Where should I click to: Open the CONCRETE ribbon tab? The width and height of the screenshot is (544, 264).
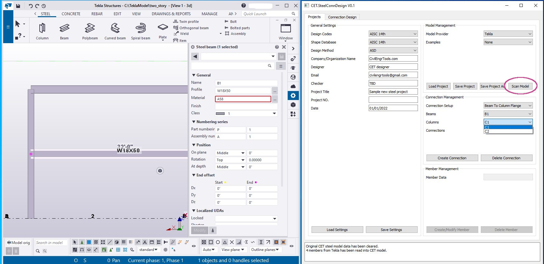coord(71,14)
